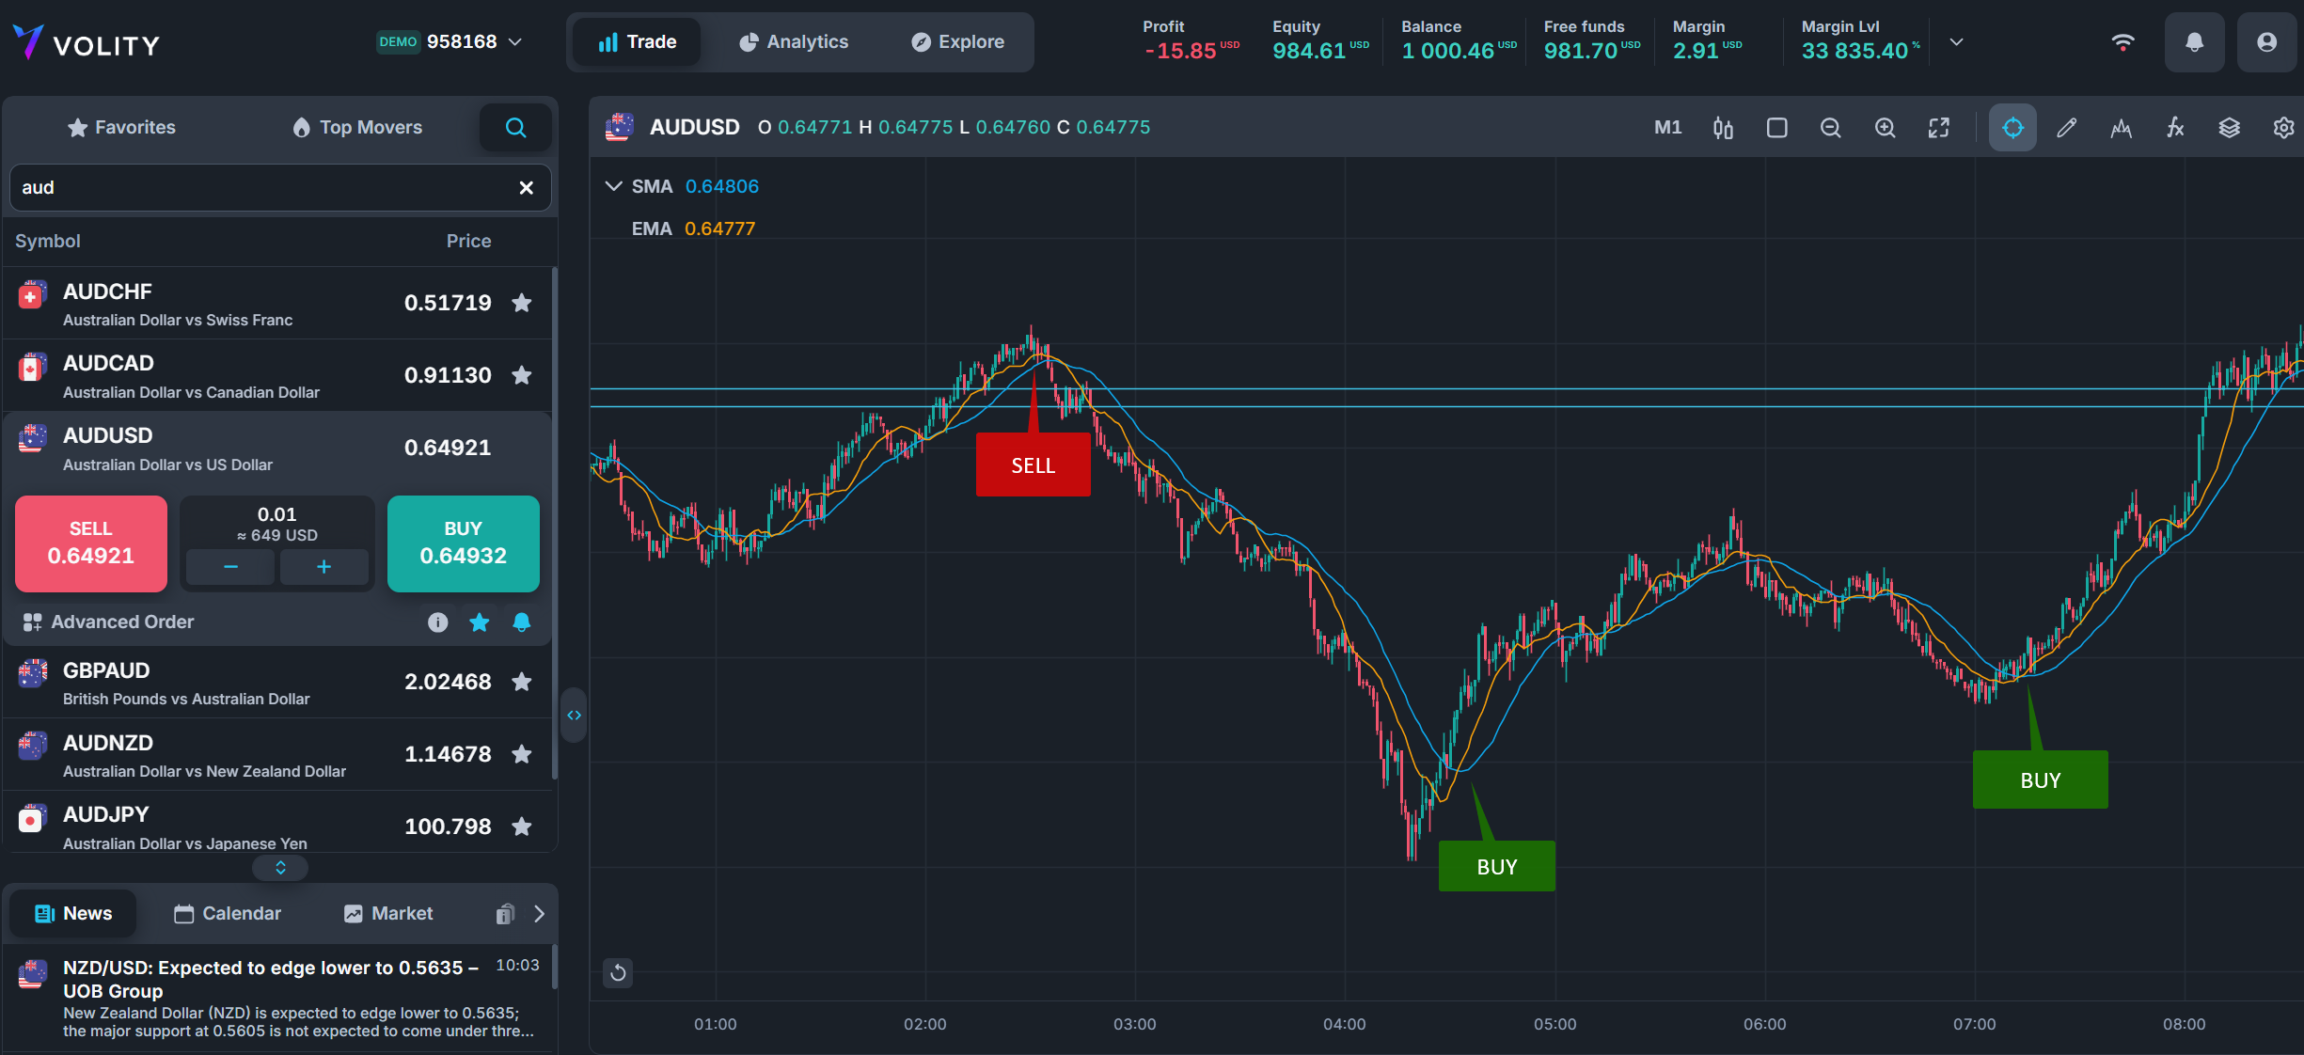Select the pencil drawing tool
The width and height of the screenshot is (2304, 1055).
coord(2066,128)
